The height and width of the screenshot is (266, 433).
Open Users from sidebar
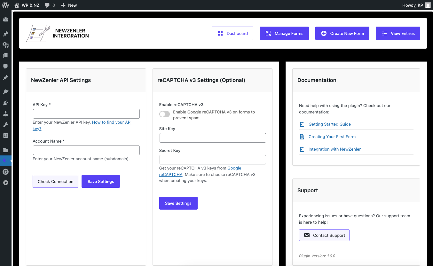[x=5, y=114]
